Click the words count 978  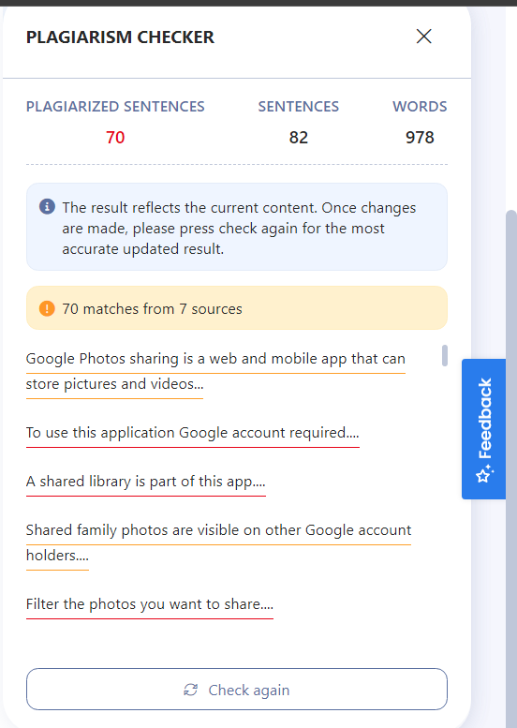(420, 138)
